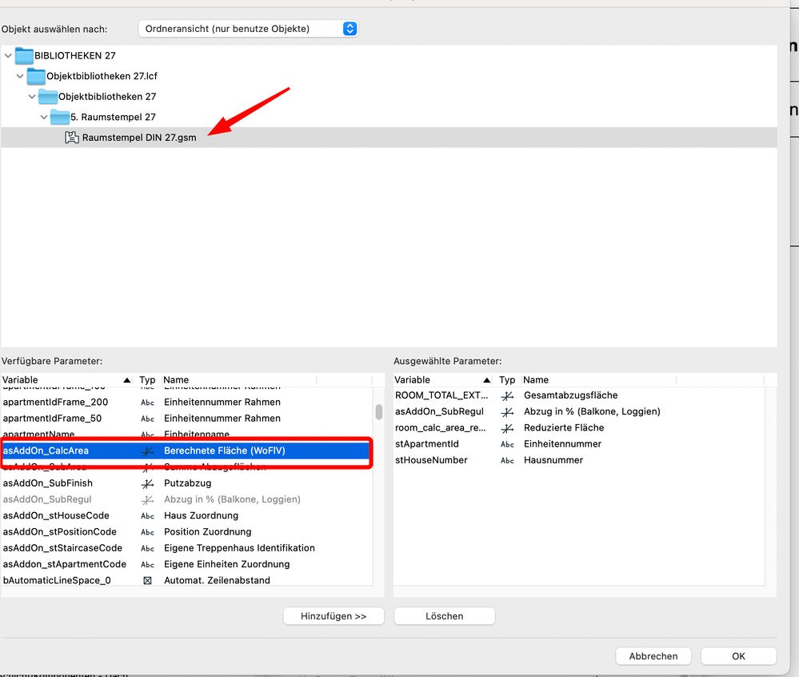Image resolution: width=799 pixels, height=677 pixels.
Task: Click the Abbrechen button
Action: pos(653,656)
